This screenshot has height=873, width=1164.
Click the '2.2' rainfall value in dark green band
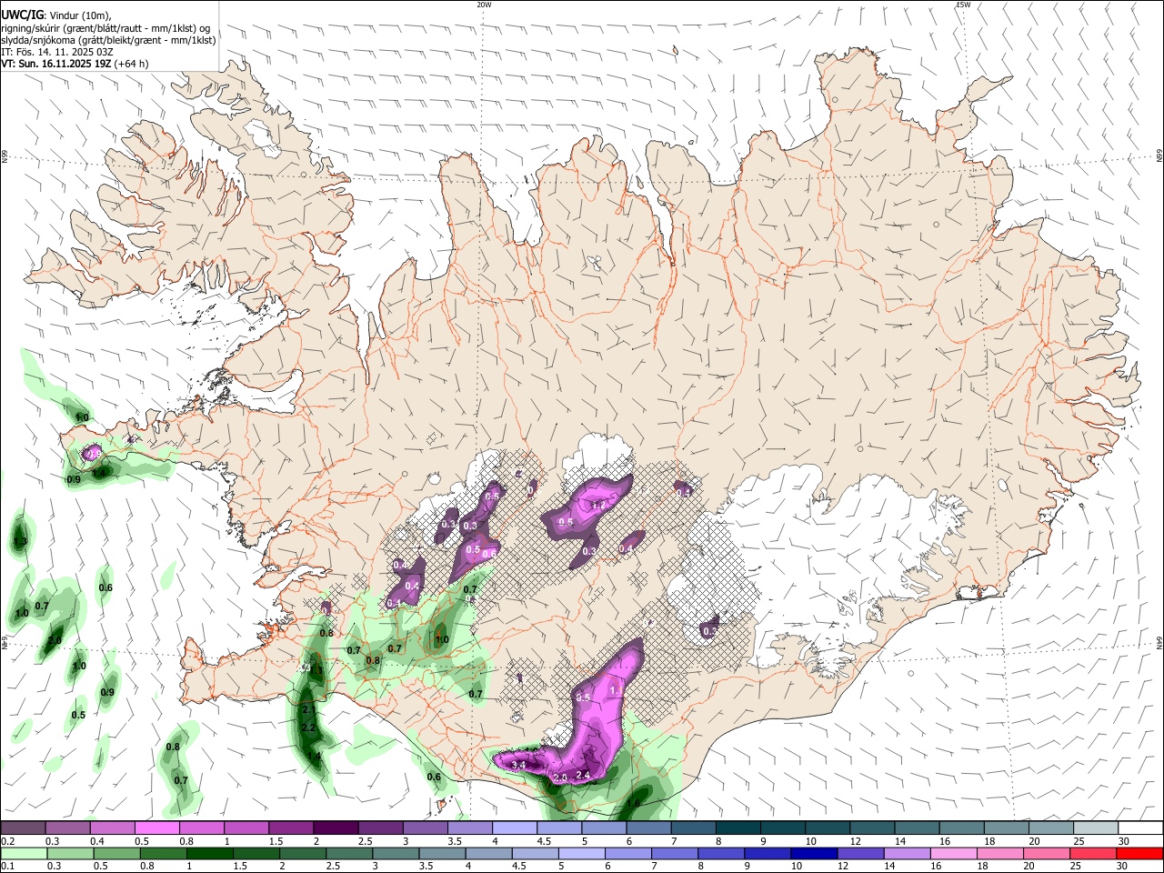tap(307, 727)
